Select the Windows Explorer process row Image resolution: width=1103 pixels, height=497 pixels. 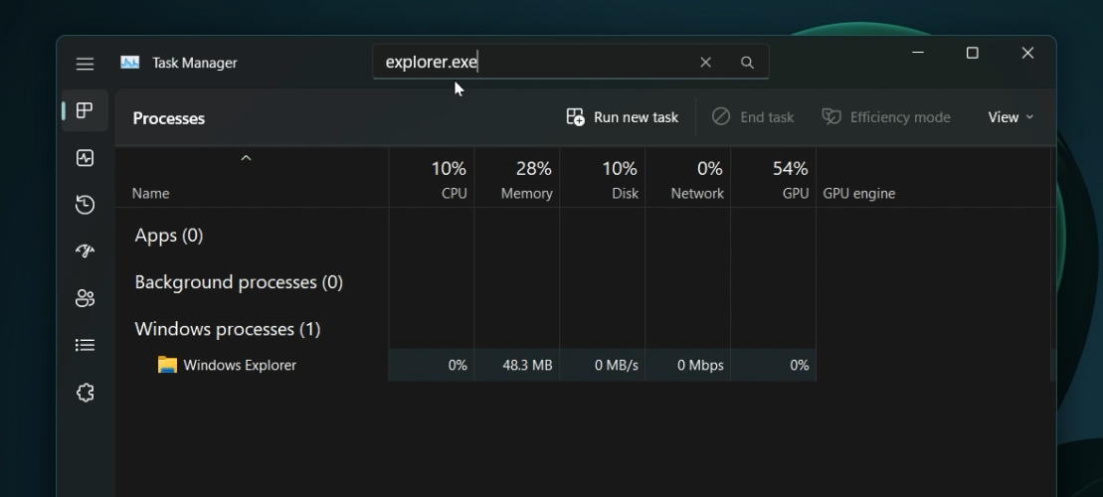240,365
